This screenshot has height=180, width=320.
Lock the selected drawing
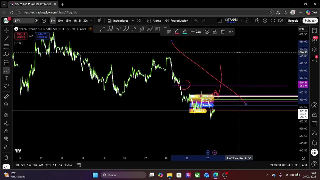[x=215, y=32]
